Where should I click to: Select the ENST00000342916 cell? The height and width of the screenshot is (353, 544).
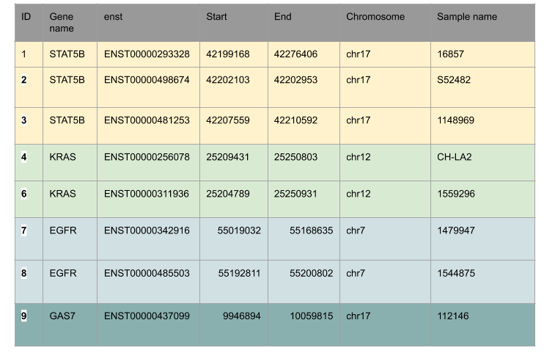point(147,230)
